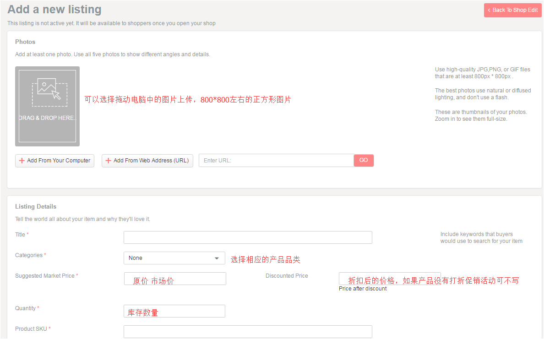
Task: Select the Suggested Market Price field
Action: (175, 279)
